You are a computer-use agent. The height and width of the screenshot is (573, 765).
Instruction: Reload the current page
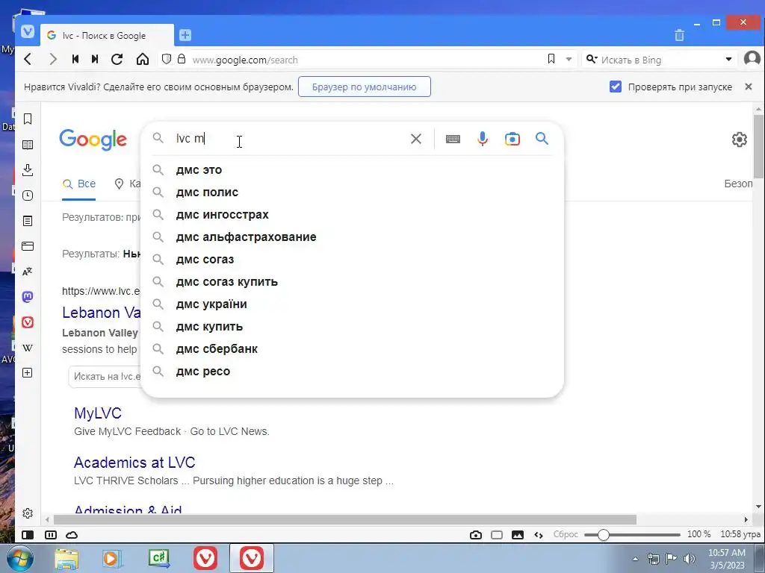point(117,60)
